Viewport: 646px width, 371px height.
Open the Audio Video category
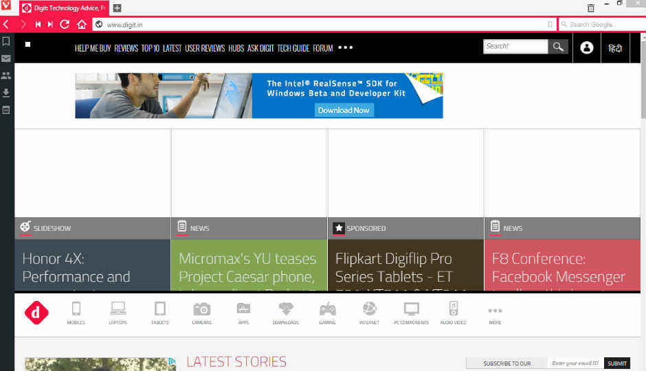click(453, 313)
